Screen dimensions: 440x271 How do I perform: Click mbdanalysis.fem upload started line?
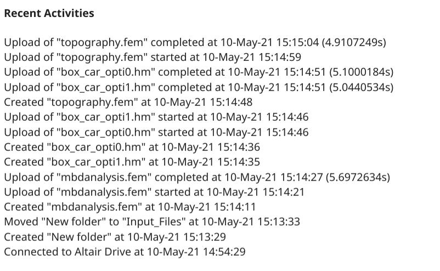154,192
